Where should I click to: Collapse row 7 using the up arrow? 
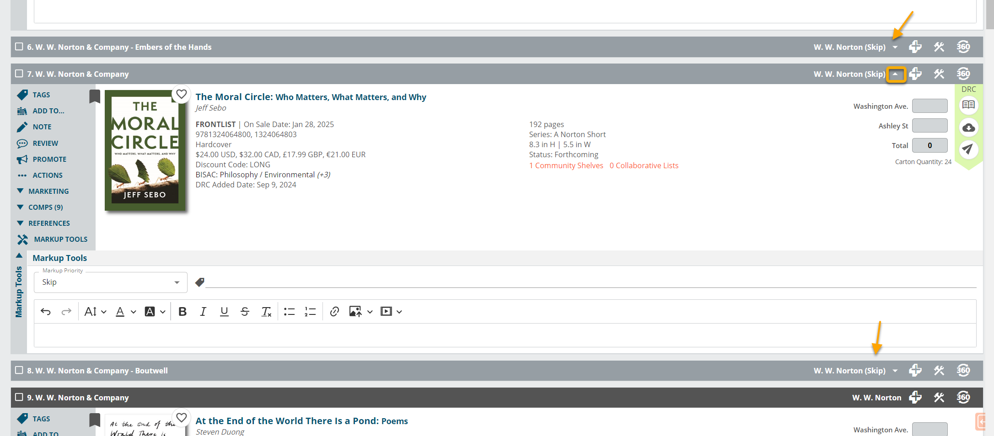point(896,74)
